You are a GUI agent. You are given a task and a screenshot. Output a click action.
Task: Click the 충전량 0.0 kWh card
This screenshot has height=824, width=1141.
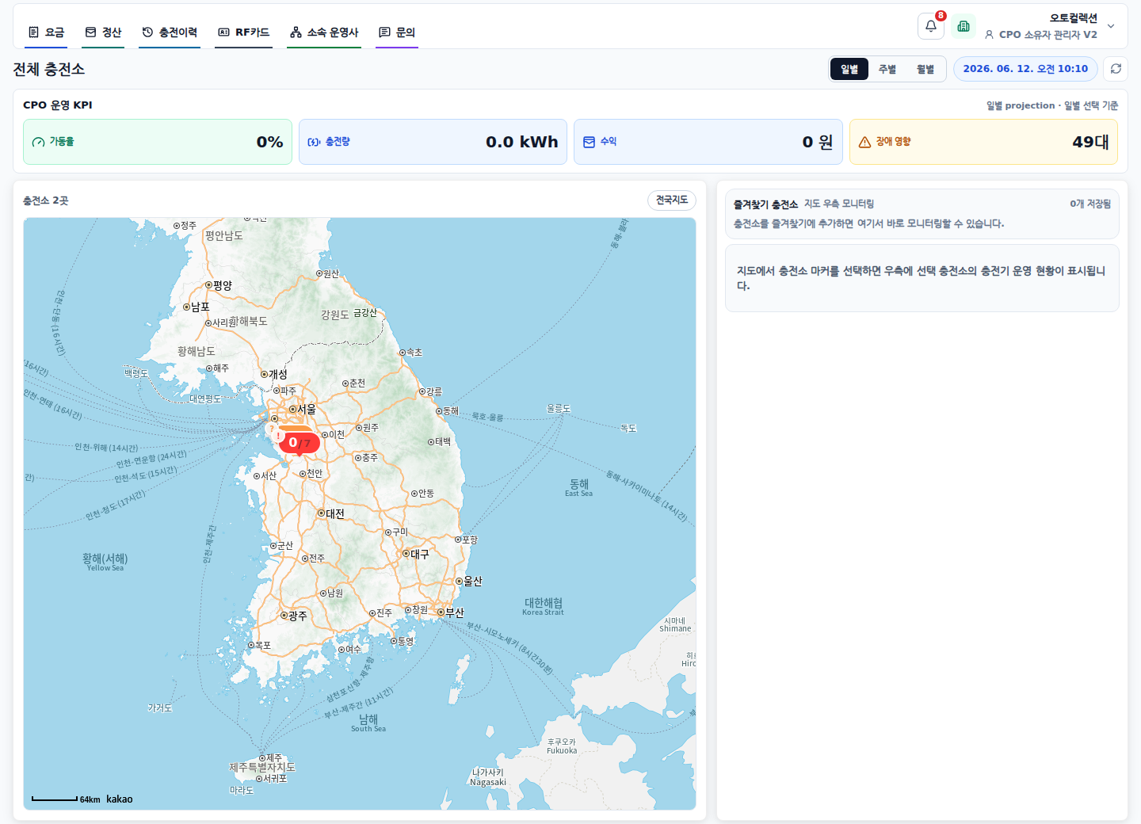(x=433, y=142)
